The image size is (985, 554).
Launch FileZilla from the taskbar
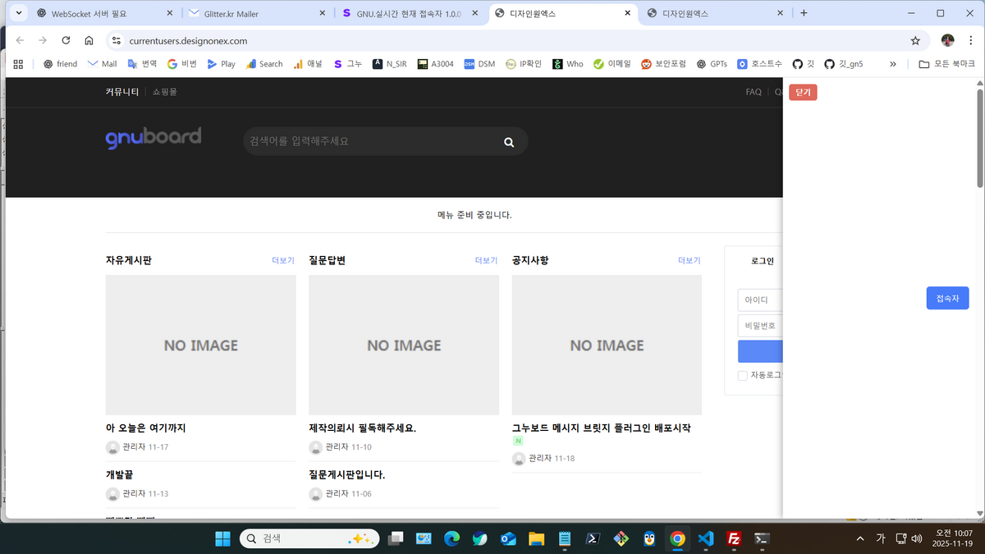pos(735,539)
